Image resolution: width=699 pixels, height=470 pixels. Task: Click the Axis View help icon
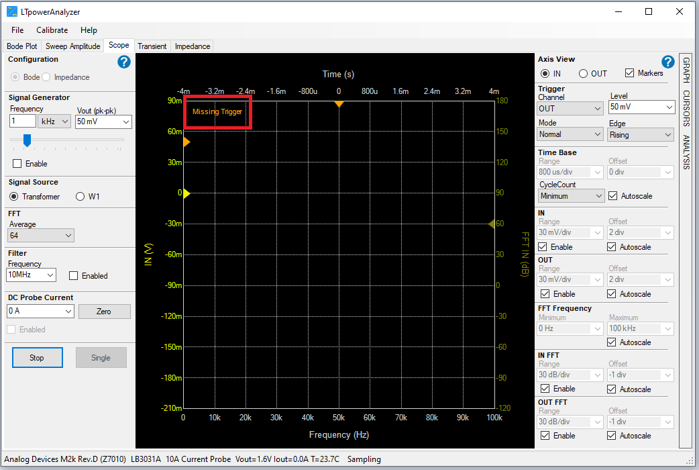coord(667,62)
